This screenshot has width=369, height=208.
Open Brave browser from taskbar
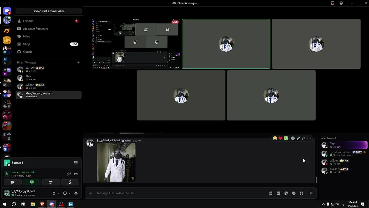pos(42,204)
